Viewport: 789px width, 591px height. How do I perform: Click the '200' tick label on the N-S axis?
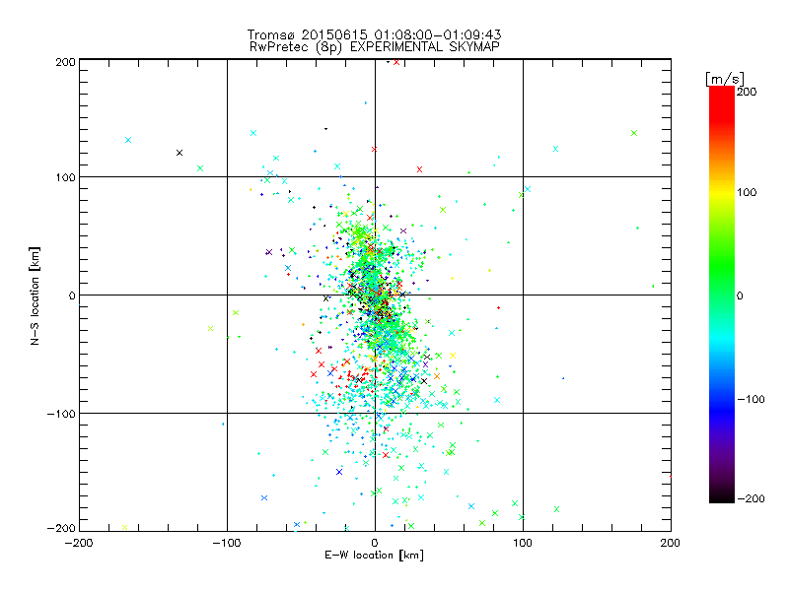pos(66,62)
